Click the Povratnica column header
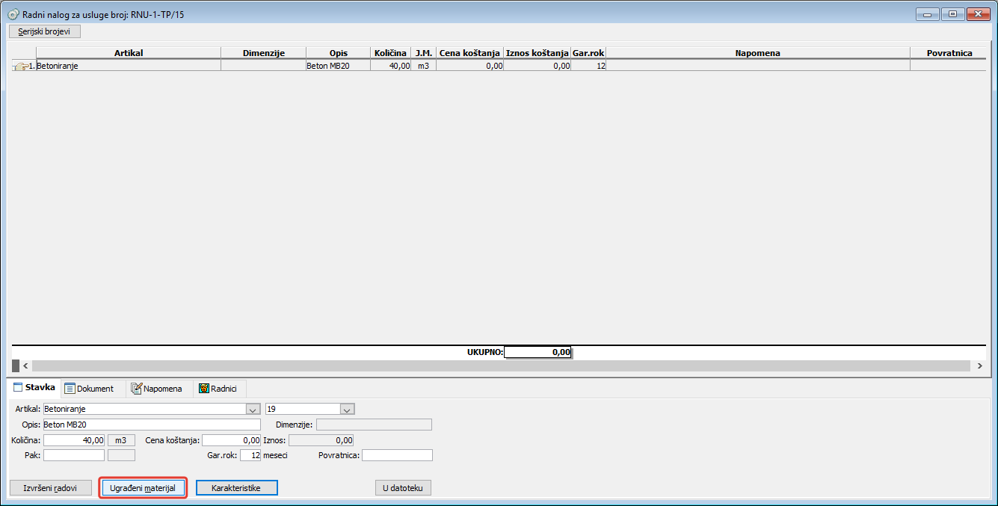 pos(949,53)
